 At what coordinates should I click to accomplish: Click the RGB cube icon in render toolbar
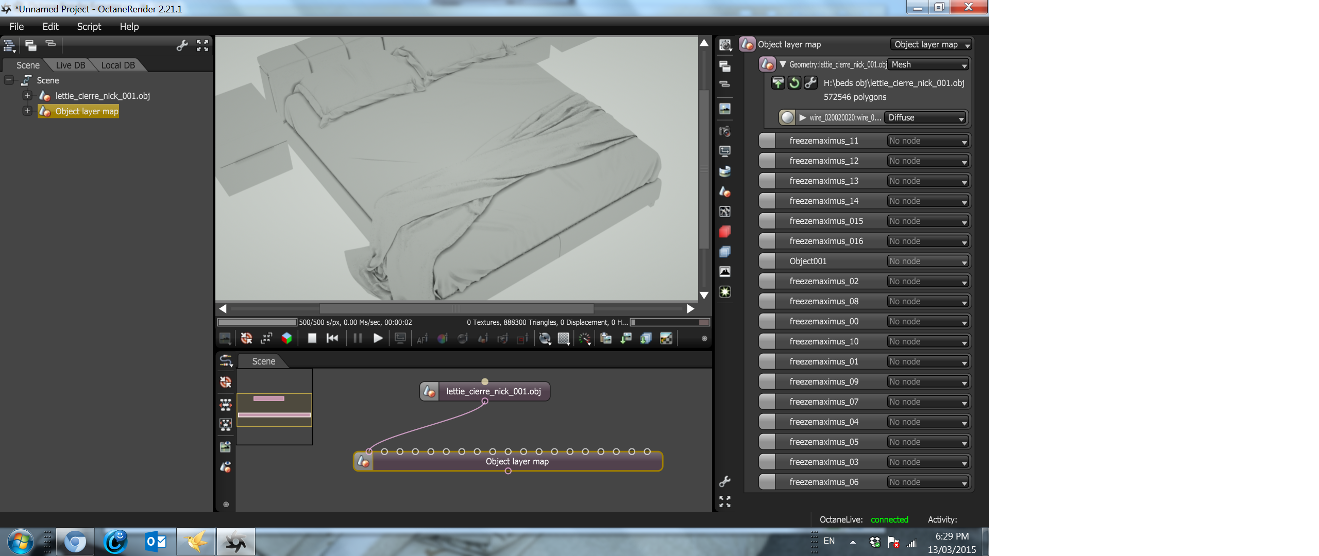(x=287, y=338)
